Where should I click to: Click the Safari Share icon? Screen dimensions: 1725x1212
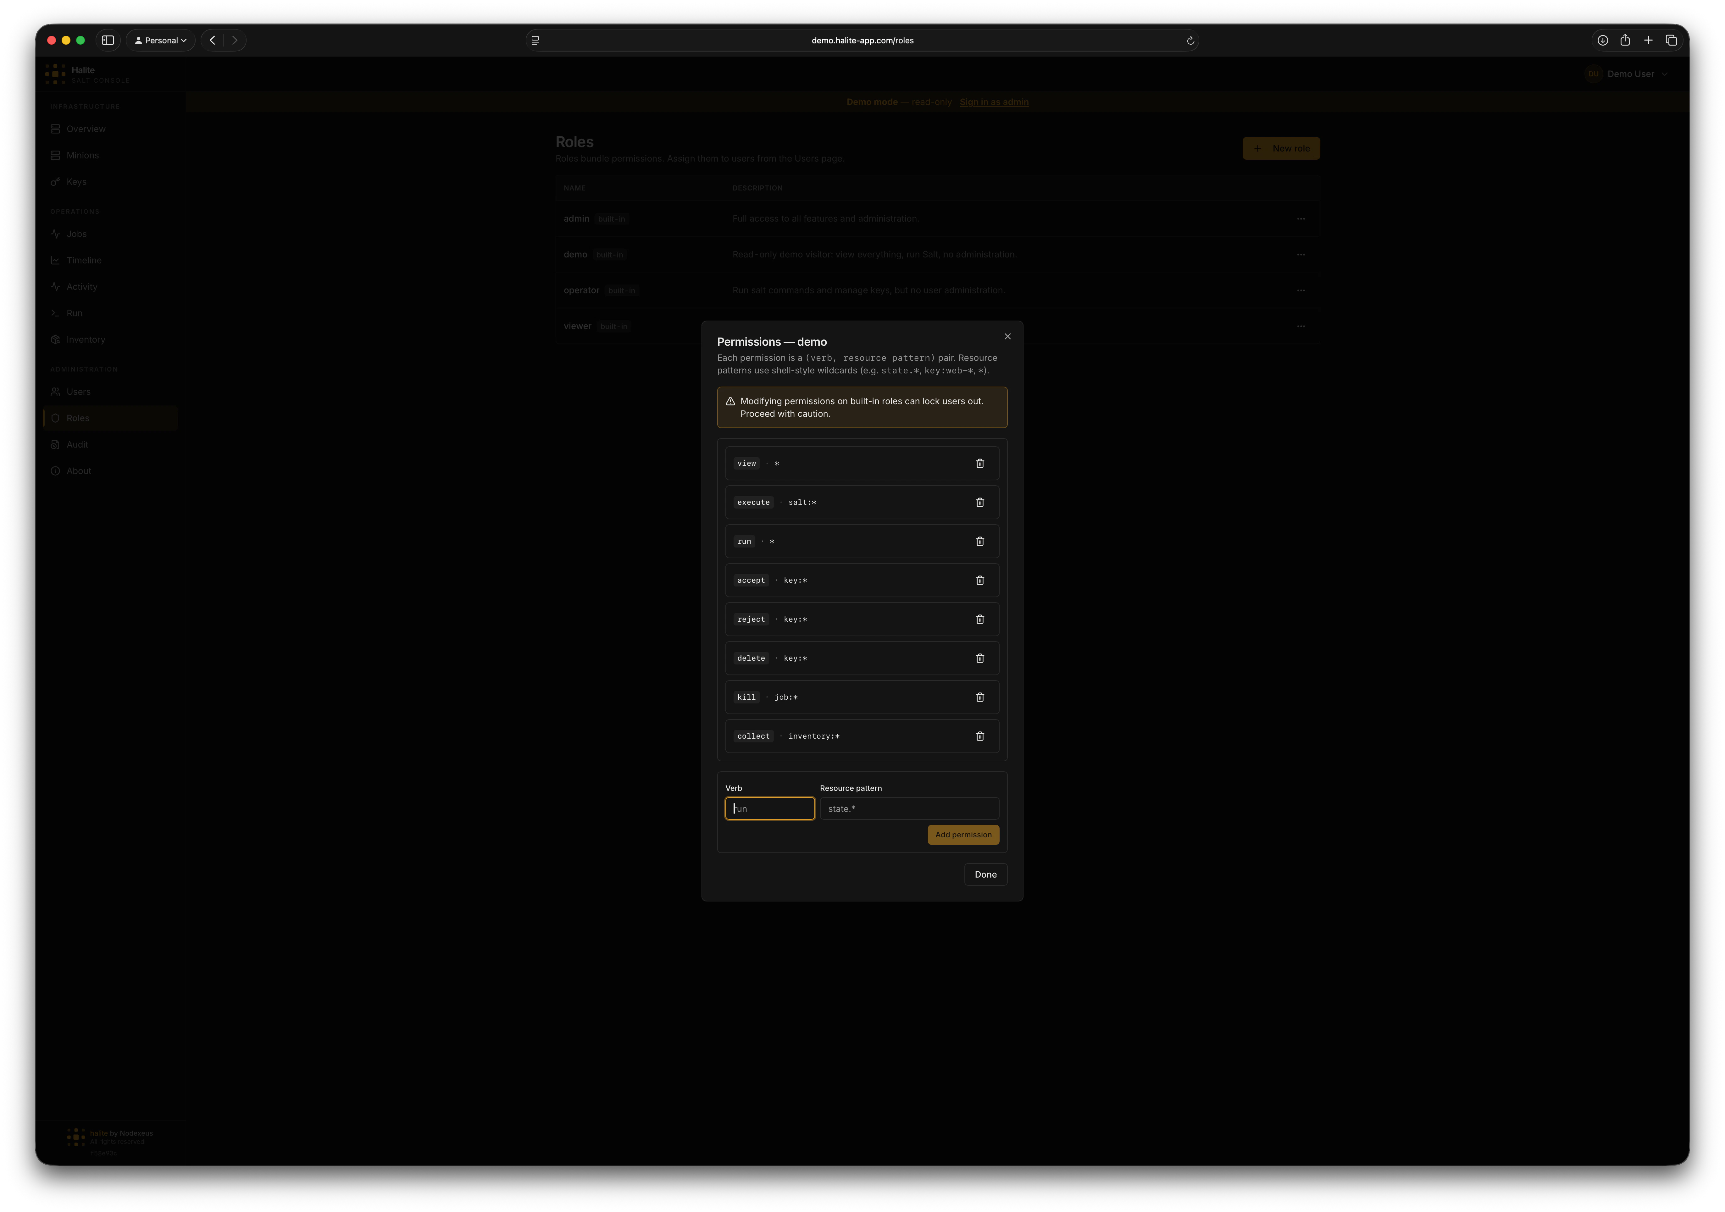pos(1625,41)
